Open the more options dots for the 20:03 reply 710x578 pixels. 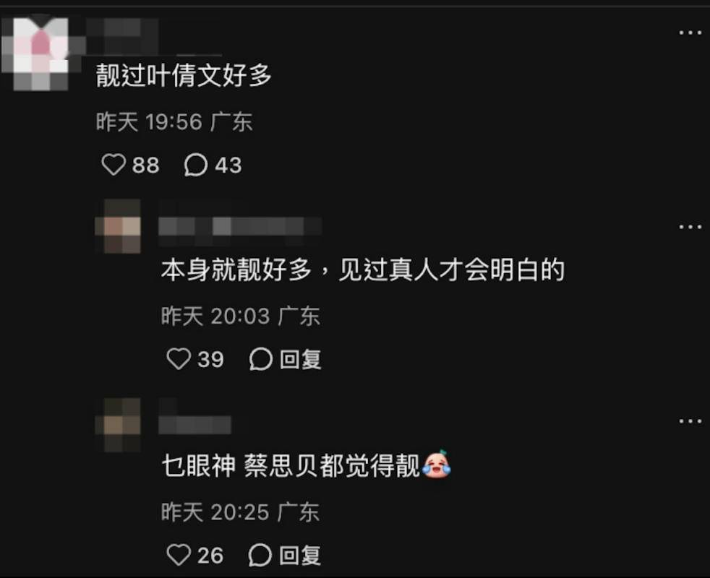click(690, 227)
